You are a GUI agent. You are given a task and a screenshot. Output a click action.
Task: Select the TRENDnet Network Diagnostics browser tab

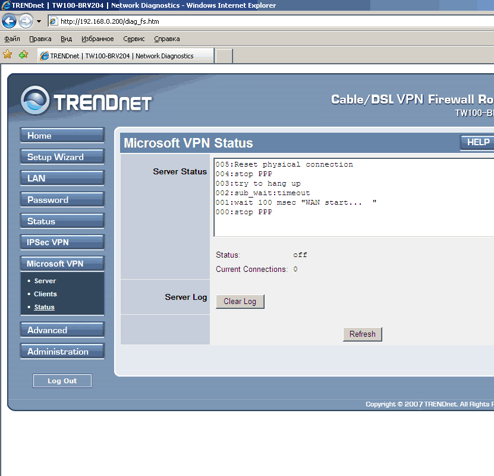point(125,56)
